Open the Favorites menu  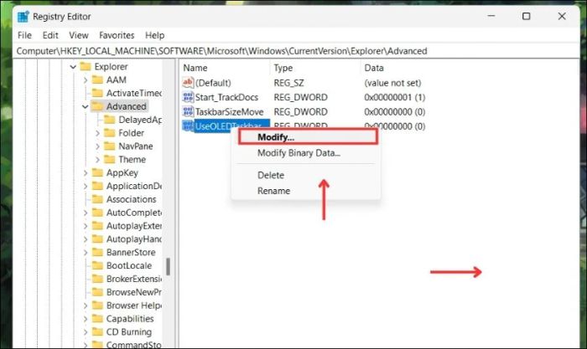coord(117,35)
